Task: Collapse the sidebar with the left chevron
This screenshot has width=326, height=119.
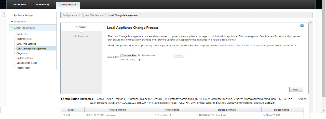Action: (4, 14)
